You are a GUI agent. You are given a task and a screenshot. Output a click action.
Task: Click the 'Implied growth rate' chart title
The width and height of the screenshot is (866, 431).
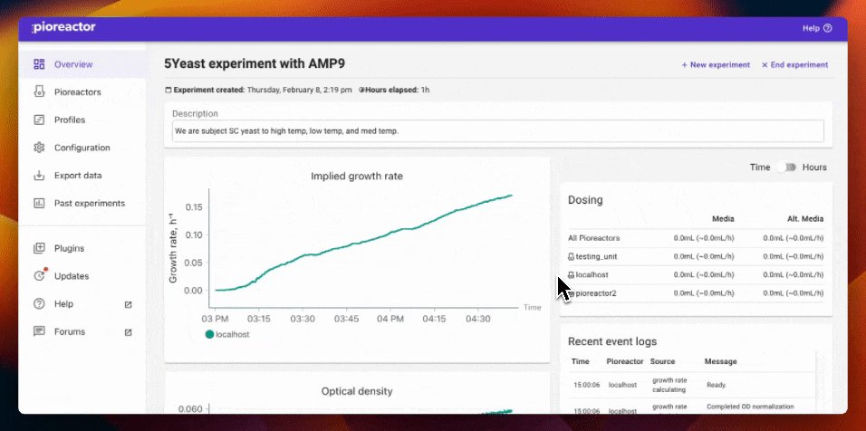pos(357,177)
